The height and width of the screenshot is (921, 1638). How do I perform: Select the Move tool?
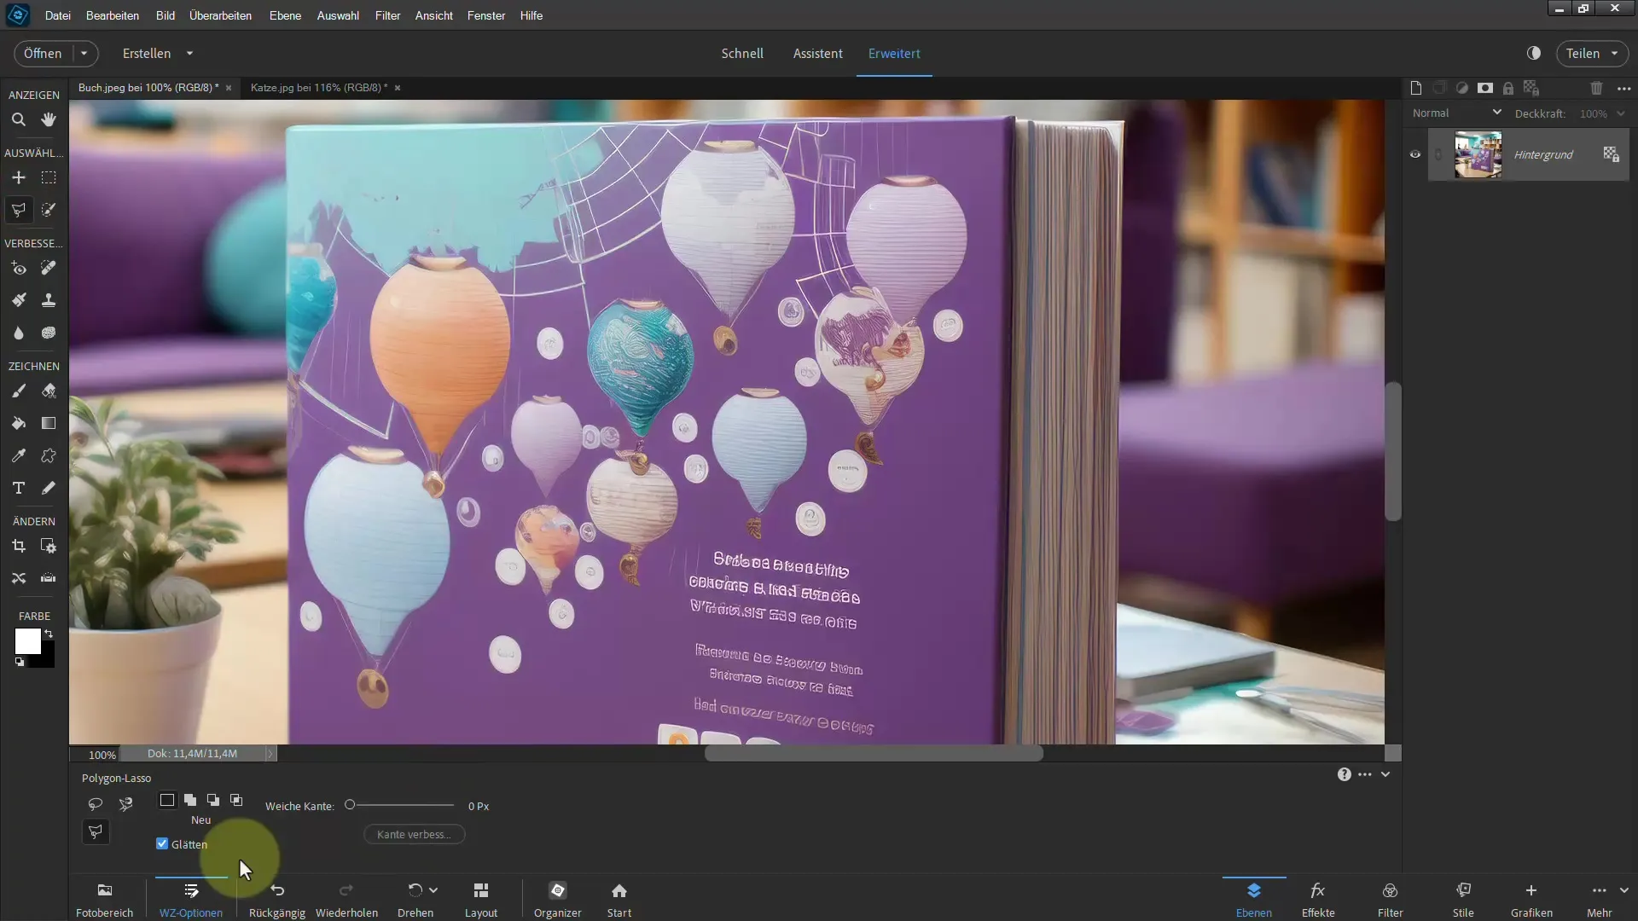point(18,177)
